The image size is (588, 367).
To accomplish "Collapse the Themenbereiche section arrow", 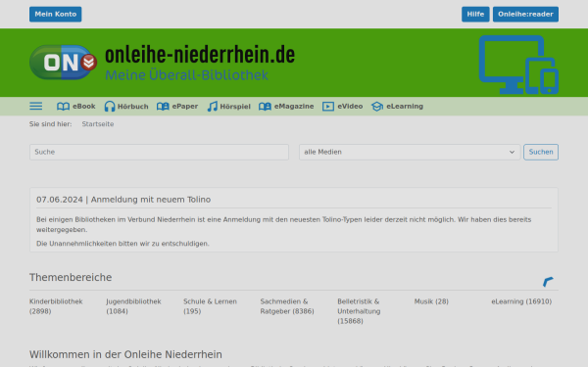I will (548, 281).
